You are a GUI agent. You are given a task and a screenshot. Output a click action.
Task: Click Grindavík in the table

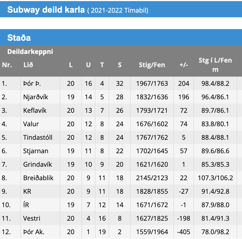(x=37, y=164)
